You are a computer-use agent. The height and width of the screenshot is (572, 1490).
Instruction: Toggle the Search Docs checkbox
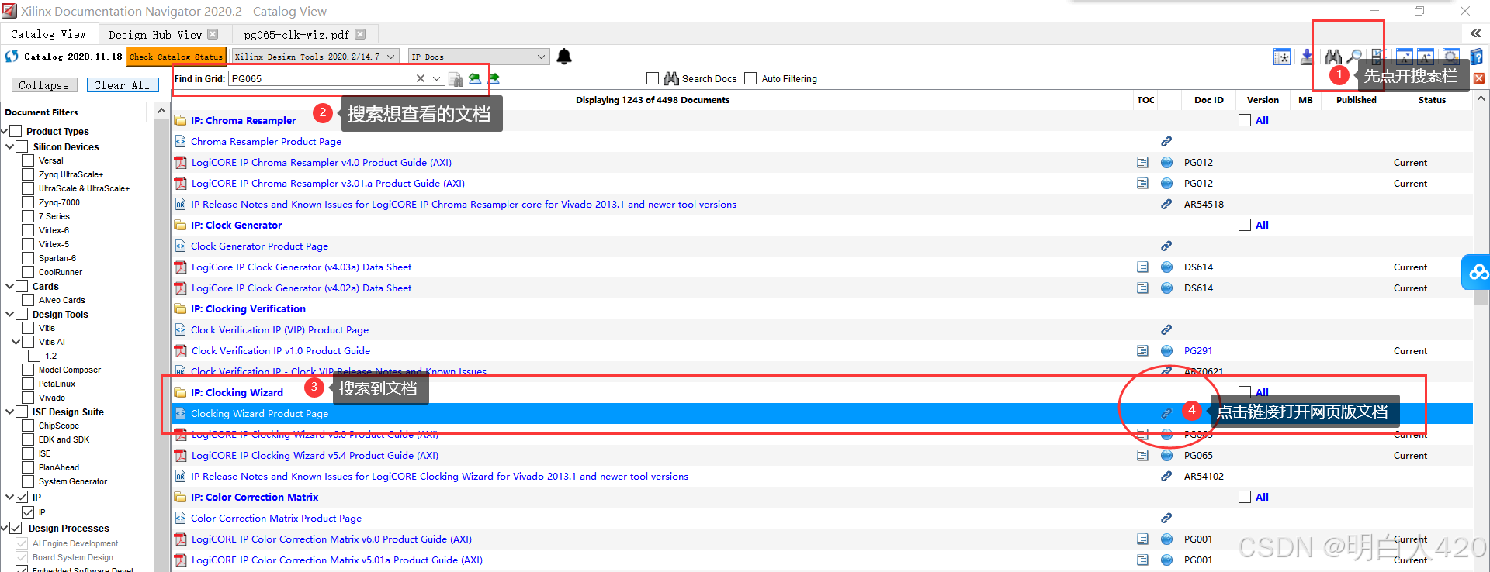click(x=653, y=78)
